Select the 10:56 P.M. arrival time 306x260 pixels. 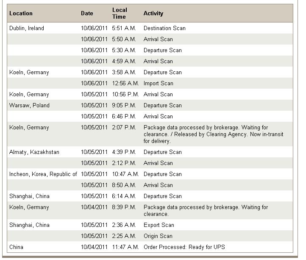[125, 94]
